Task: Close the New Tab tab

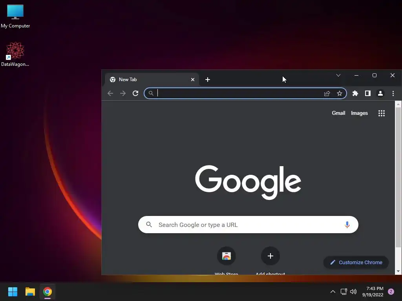Action: point(193,80)
